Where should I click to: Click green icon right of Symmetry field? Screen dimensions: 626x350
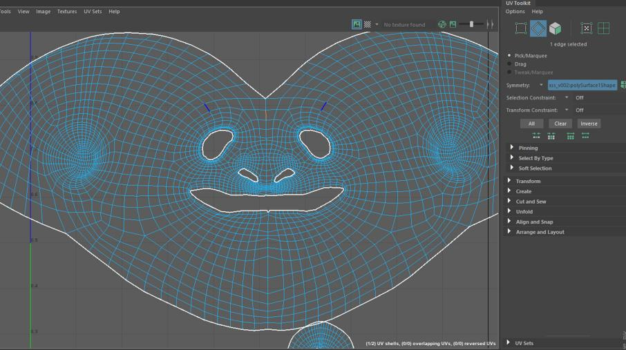[623, 85]
